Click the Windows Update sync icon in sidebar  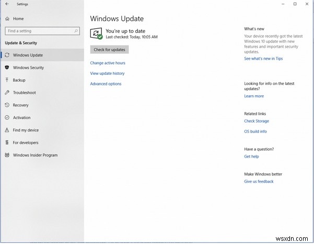pyautogui.click(x=7, y=55)
